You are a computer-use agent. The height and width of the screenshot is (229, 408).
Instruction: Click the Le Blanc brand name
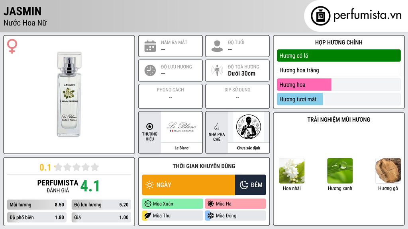[x=181, y=148]
